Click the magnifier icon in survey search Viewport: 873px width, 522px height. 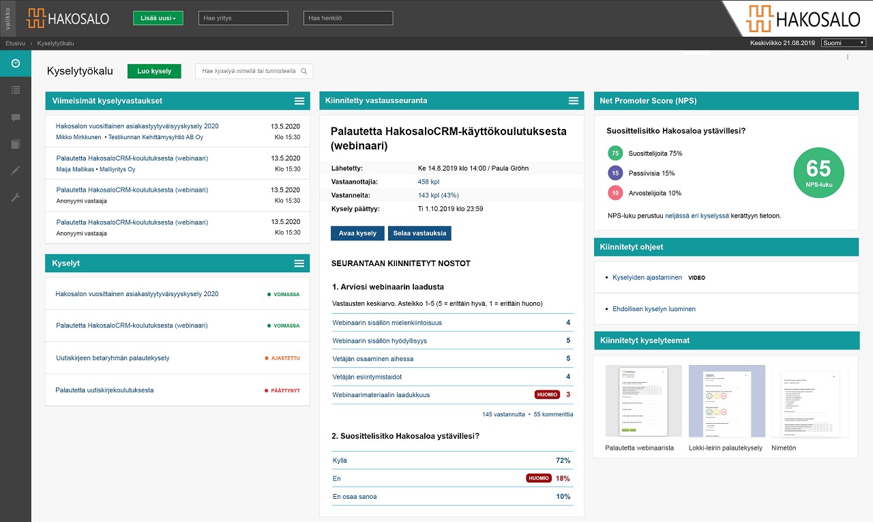coord(304,71)
